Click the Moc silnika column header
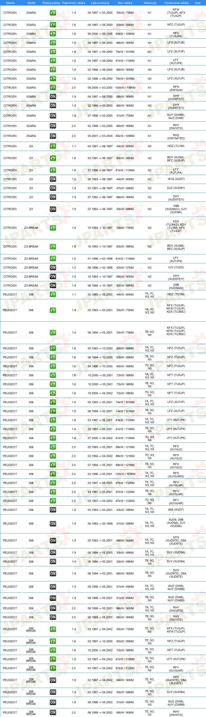This screenshot has height=717, width=206. [125, 3]
